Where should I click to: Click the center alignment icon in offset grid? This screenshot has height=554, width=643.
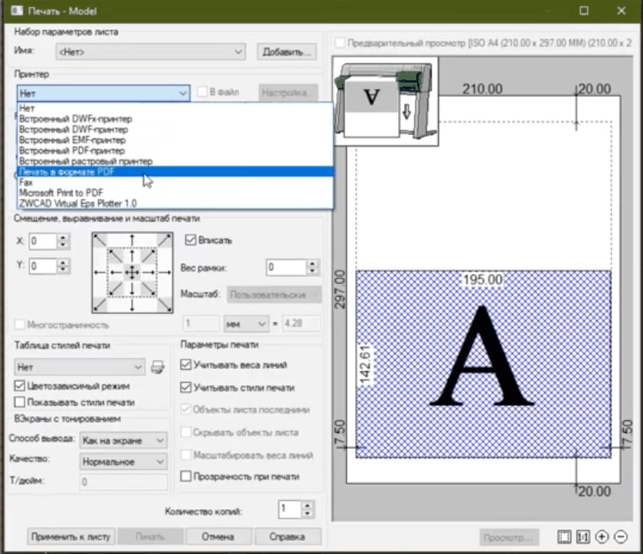click(x=132, y=272)
